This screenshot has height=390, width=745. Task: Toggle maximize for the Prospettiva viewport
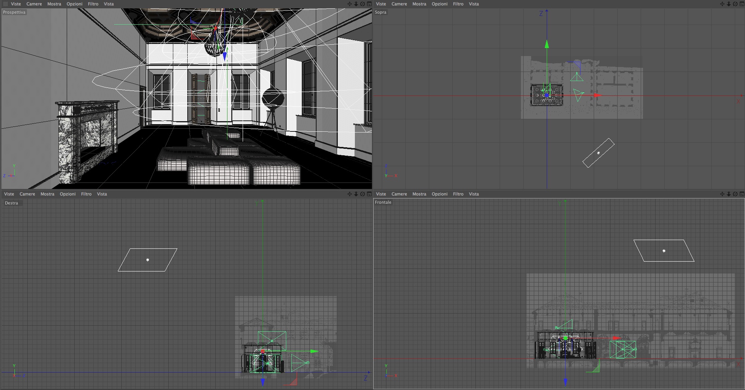[369, 4]
